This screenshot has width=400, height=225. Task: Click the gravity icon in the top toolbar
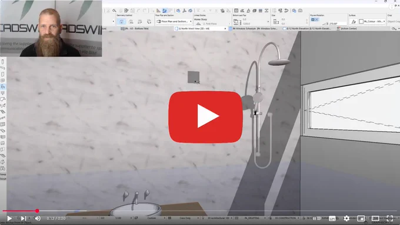[x=184, y=11]
